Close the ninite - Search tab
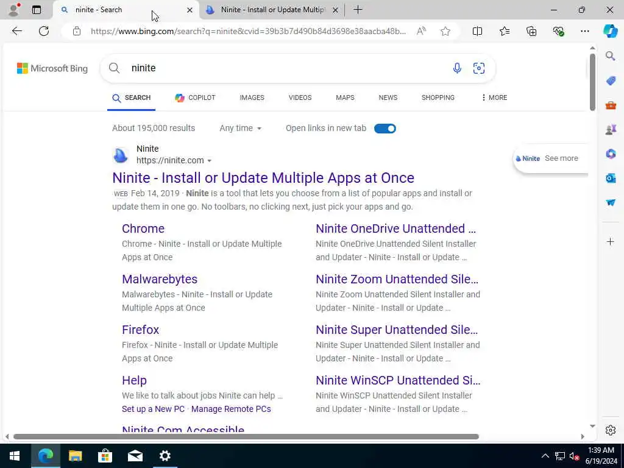 [x=190, y=10]
